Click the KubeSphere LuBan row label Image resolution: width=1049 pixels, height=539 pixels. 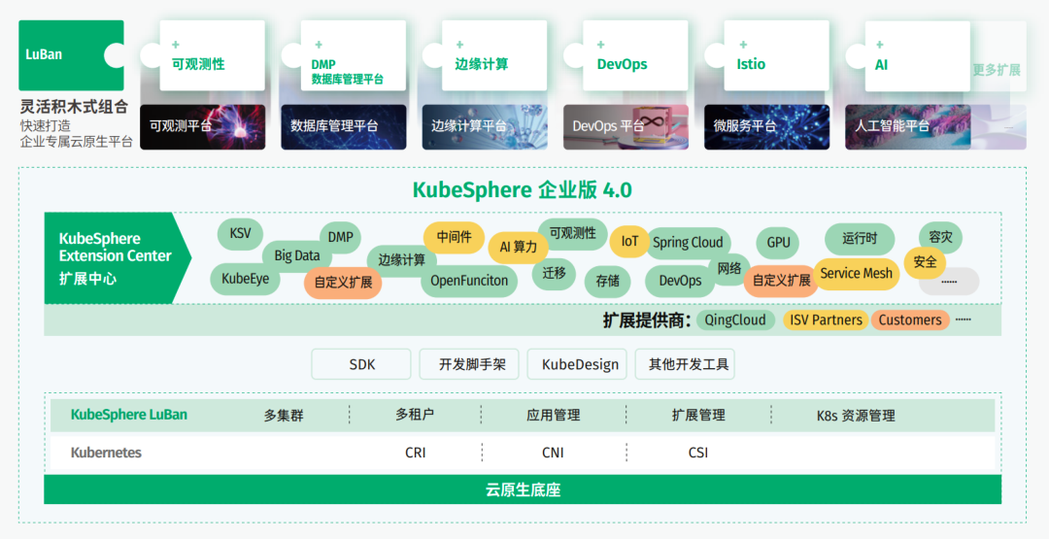click(x=129, y=415)
